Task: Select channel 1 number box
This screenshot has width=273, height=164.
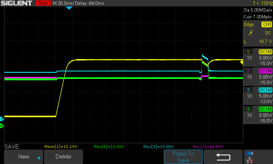Action: point(248,52)
